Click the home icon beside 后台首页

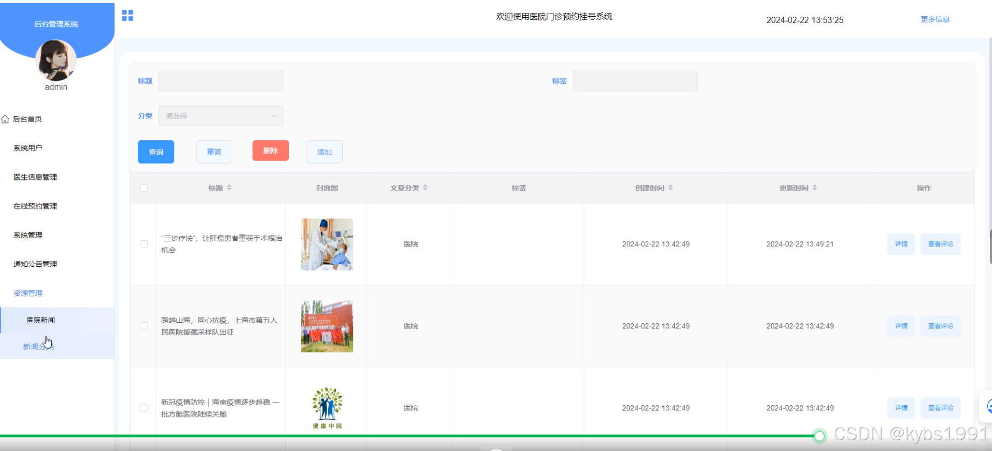[5, 119]
